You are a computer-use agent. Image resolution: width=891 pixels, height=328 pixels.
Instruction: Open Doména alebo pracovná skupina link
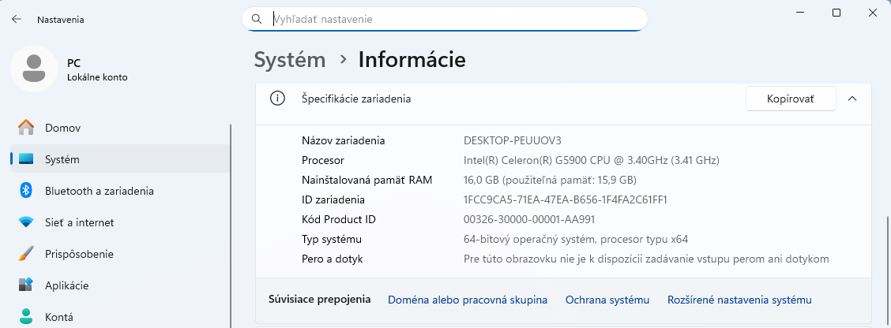coord(467,300)
